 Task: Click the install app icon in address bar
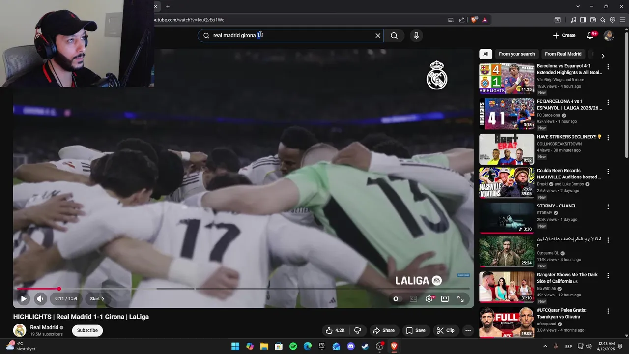[x=451, y=20]
